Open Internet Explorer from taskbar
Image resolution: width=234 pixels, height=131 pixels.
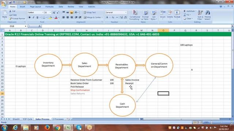(x=15, y=128)
